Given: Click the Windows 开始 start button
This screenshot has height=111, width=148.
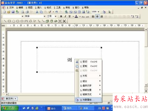Looking at the screenshot, I should tap(9, 108).
